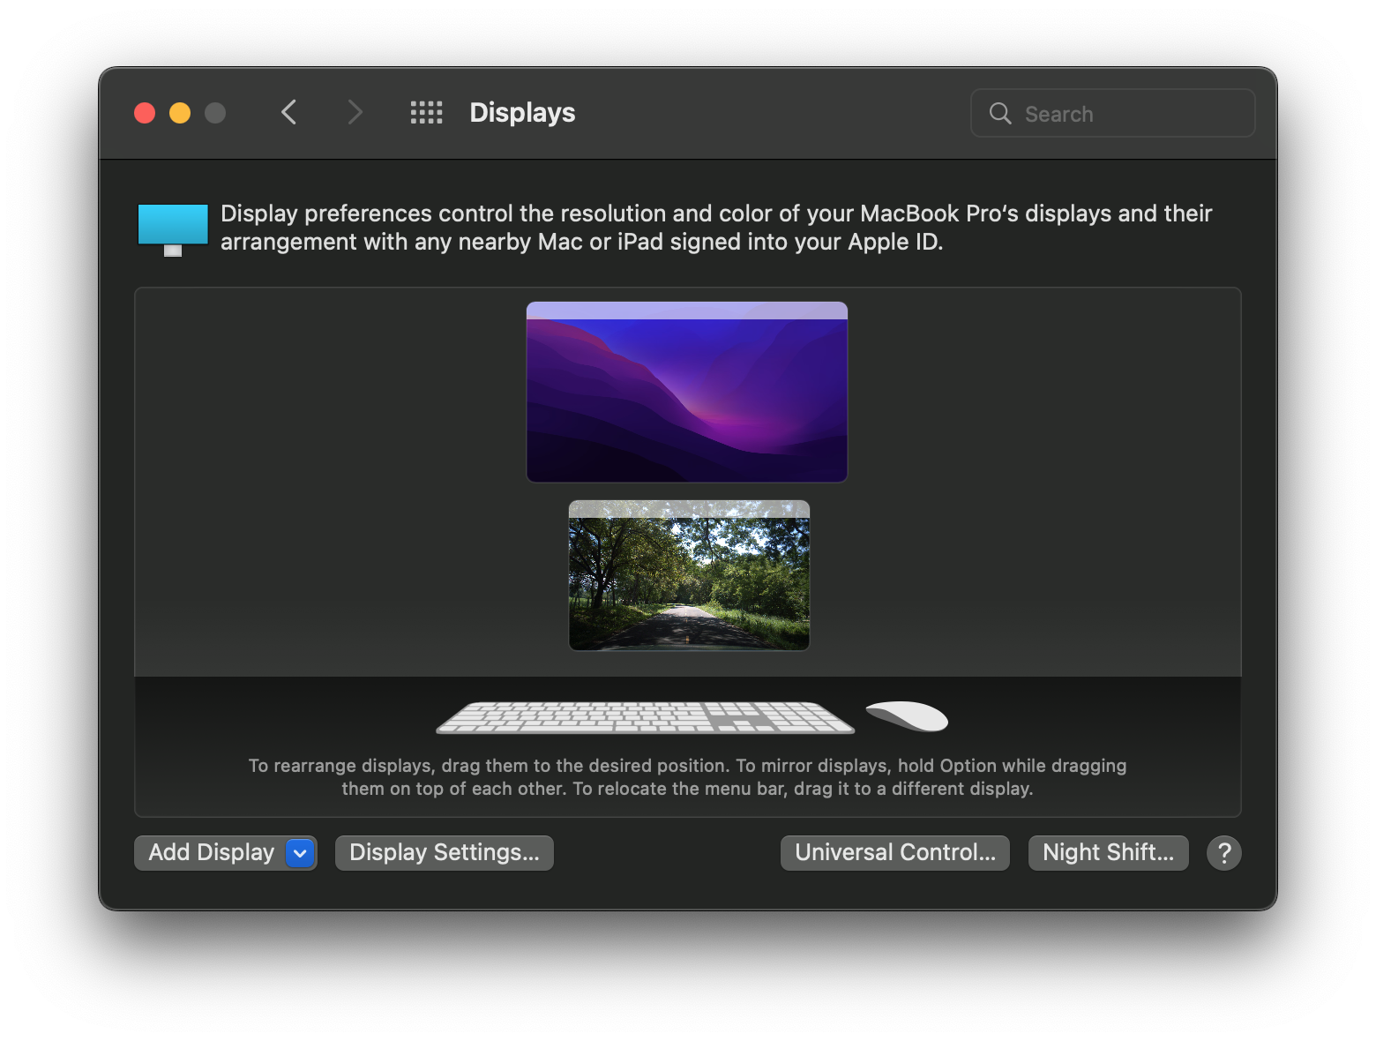Show all preferences via grid icon

click(x=426, y=113)
